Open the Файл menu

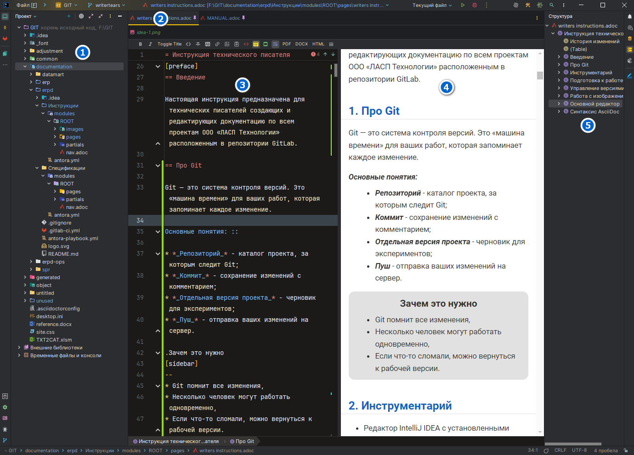pos(26,5)
